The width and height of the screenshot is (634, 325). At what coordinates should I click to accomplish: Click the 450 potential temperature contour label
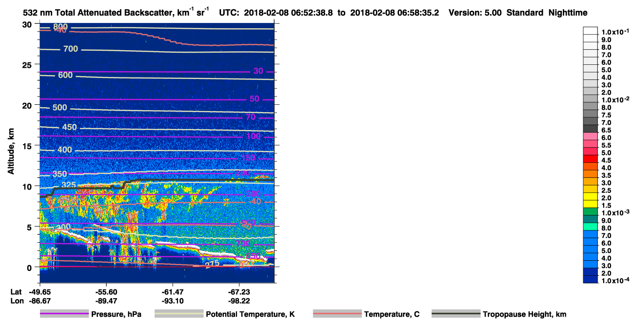pos(70,127)
